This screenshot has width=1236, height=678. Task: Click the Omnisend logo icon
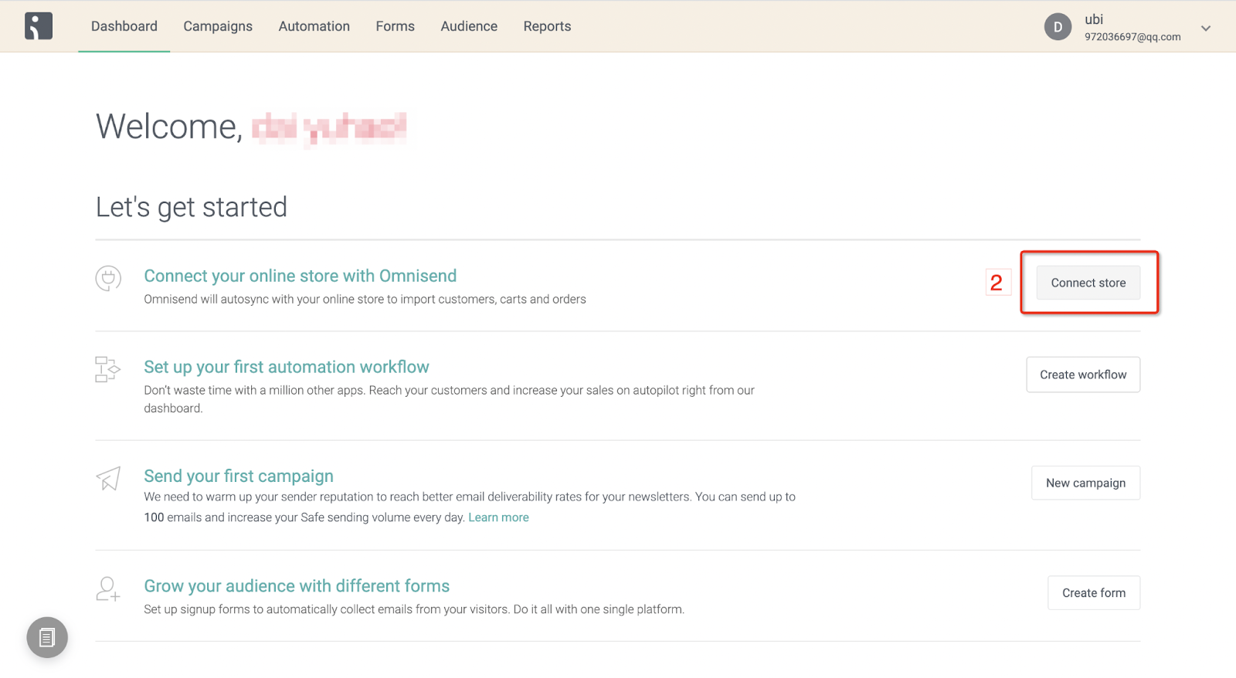(39, 26)
